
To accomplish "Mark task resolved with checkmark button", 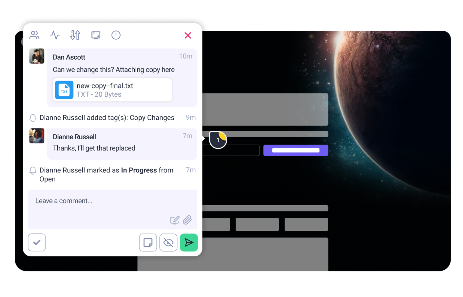I will click(x=37, y=242).
